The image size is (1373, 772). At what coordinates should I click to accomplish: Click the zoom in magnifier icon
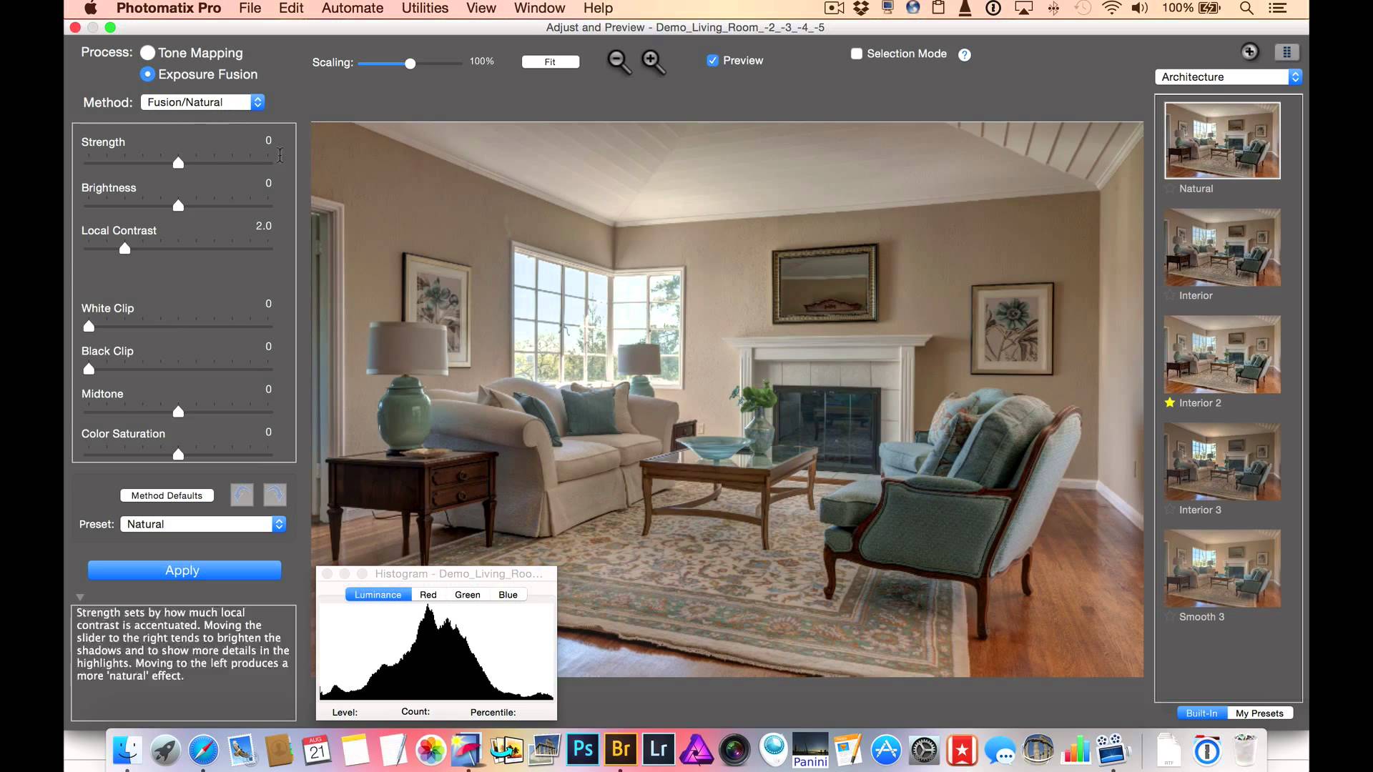653,61
